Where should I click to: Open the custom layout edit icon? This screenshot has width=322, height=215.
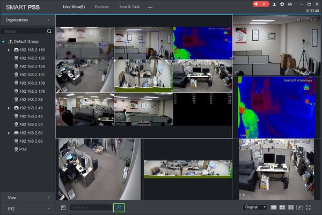point(299,207)
